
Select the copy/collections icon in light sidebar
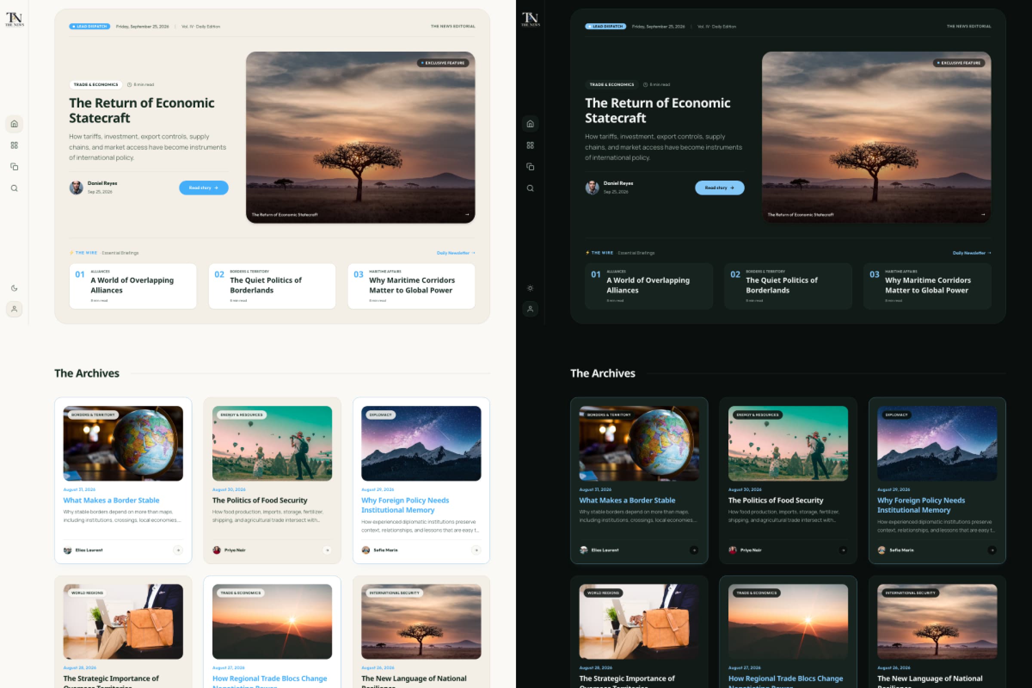14,167
